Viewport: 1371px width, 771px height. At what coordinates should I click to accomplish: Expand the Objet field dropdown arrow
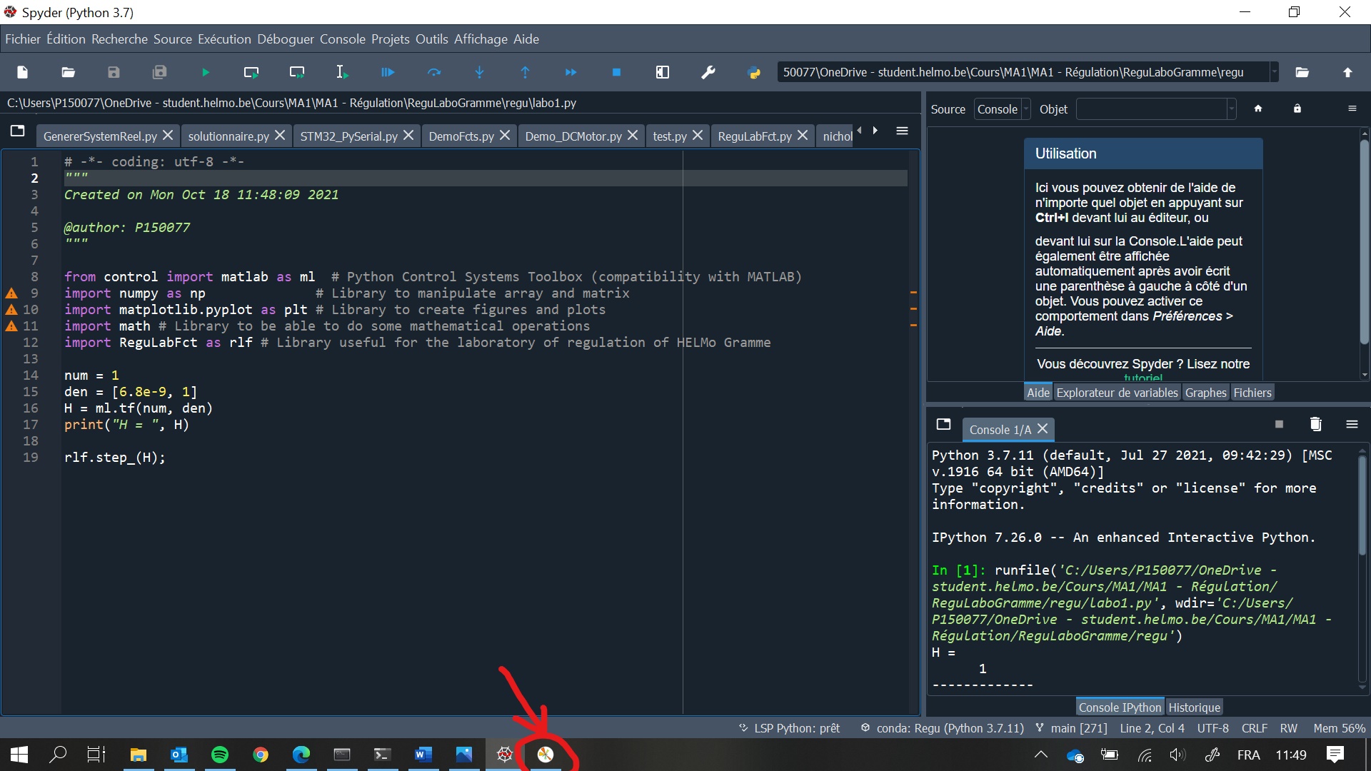pyautogui.click(x=1232, y=109)
